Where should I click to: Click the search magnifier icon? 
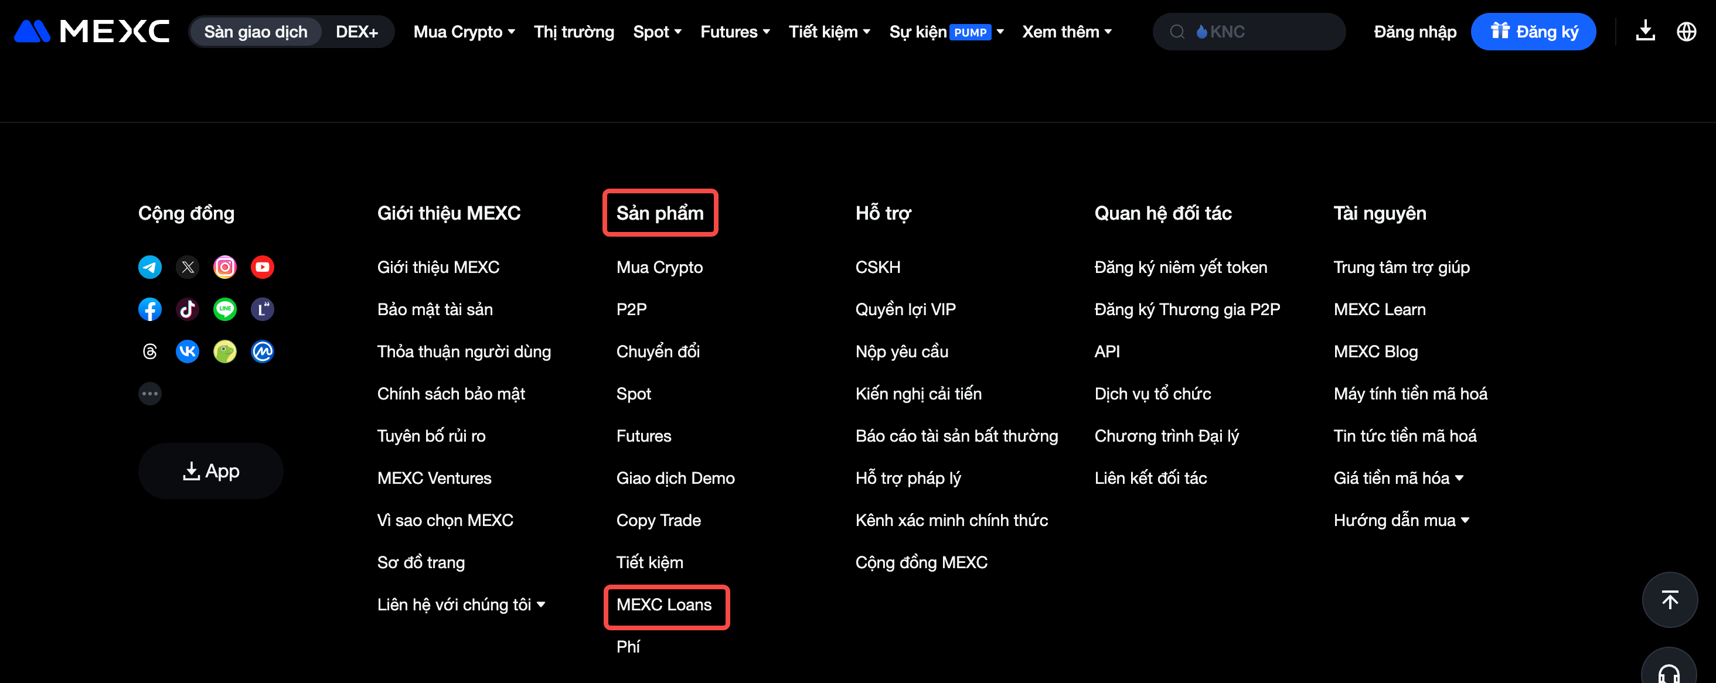[1177, 31]
